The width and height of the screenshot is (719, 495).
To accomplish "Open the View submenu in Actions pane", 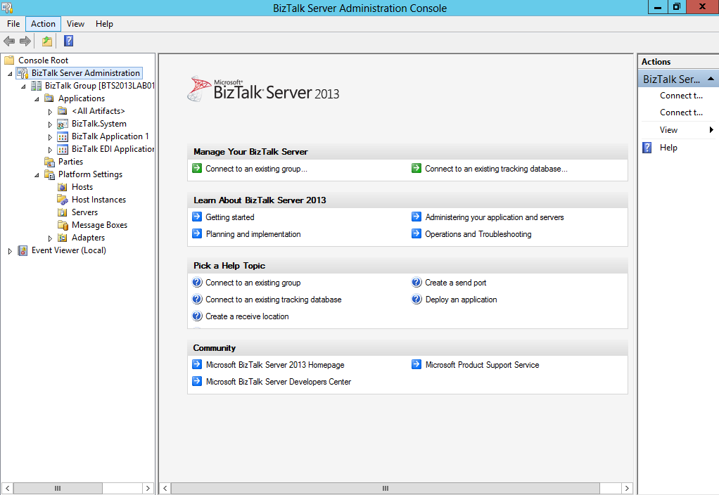I will 711,130.
